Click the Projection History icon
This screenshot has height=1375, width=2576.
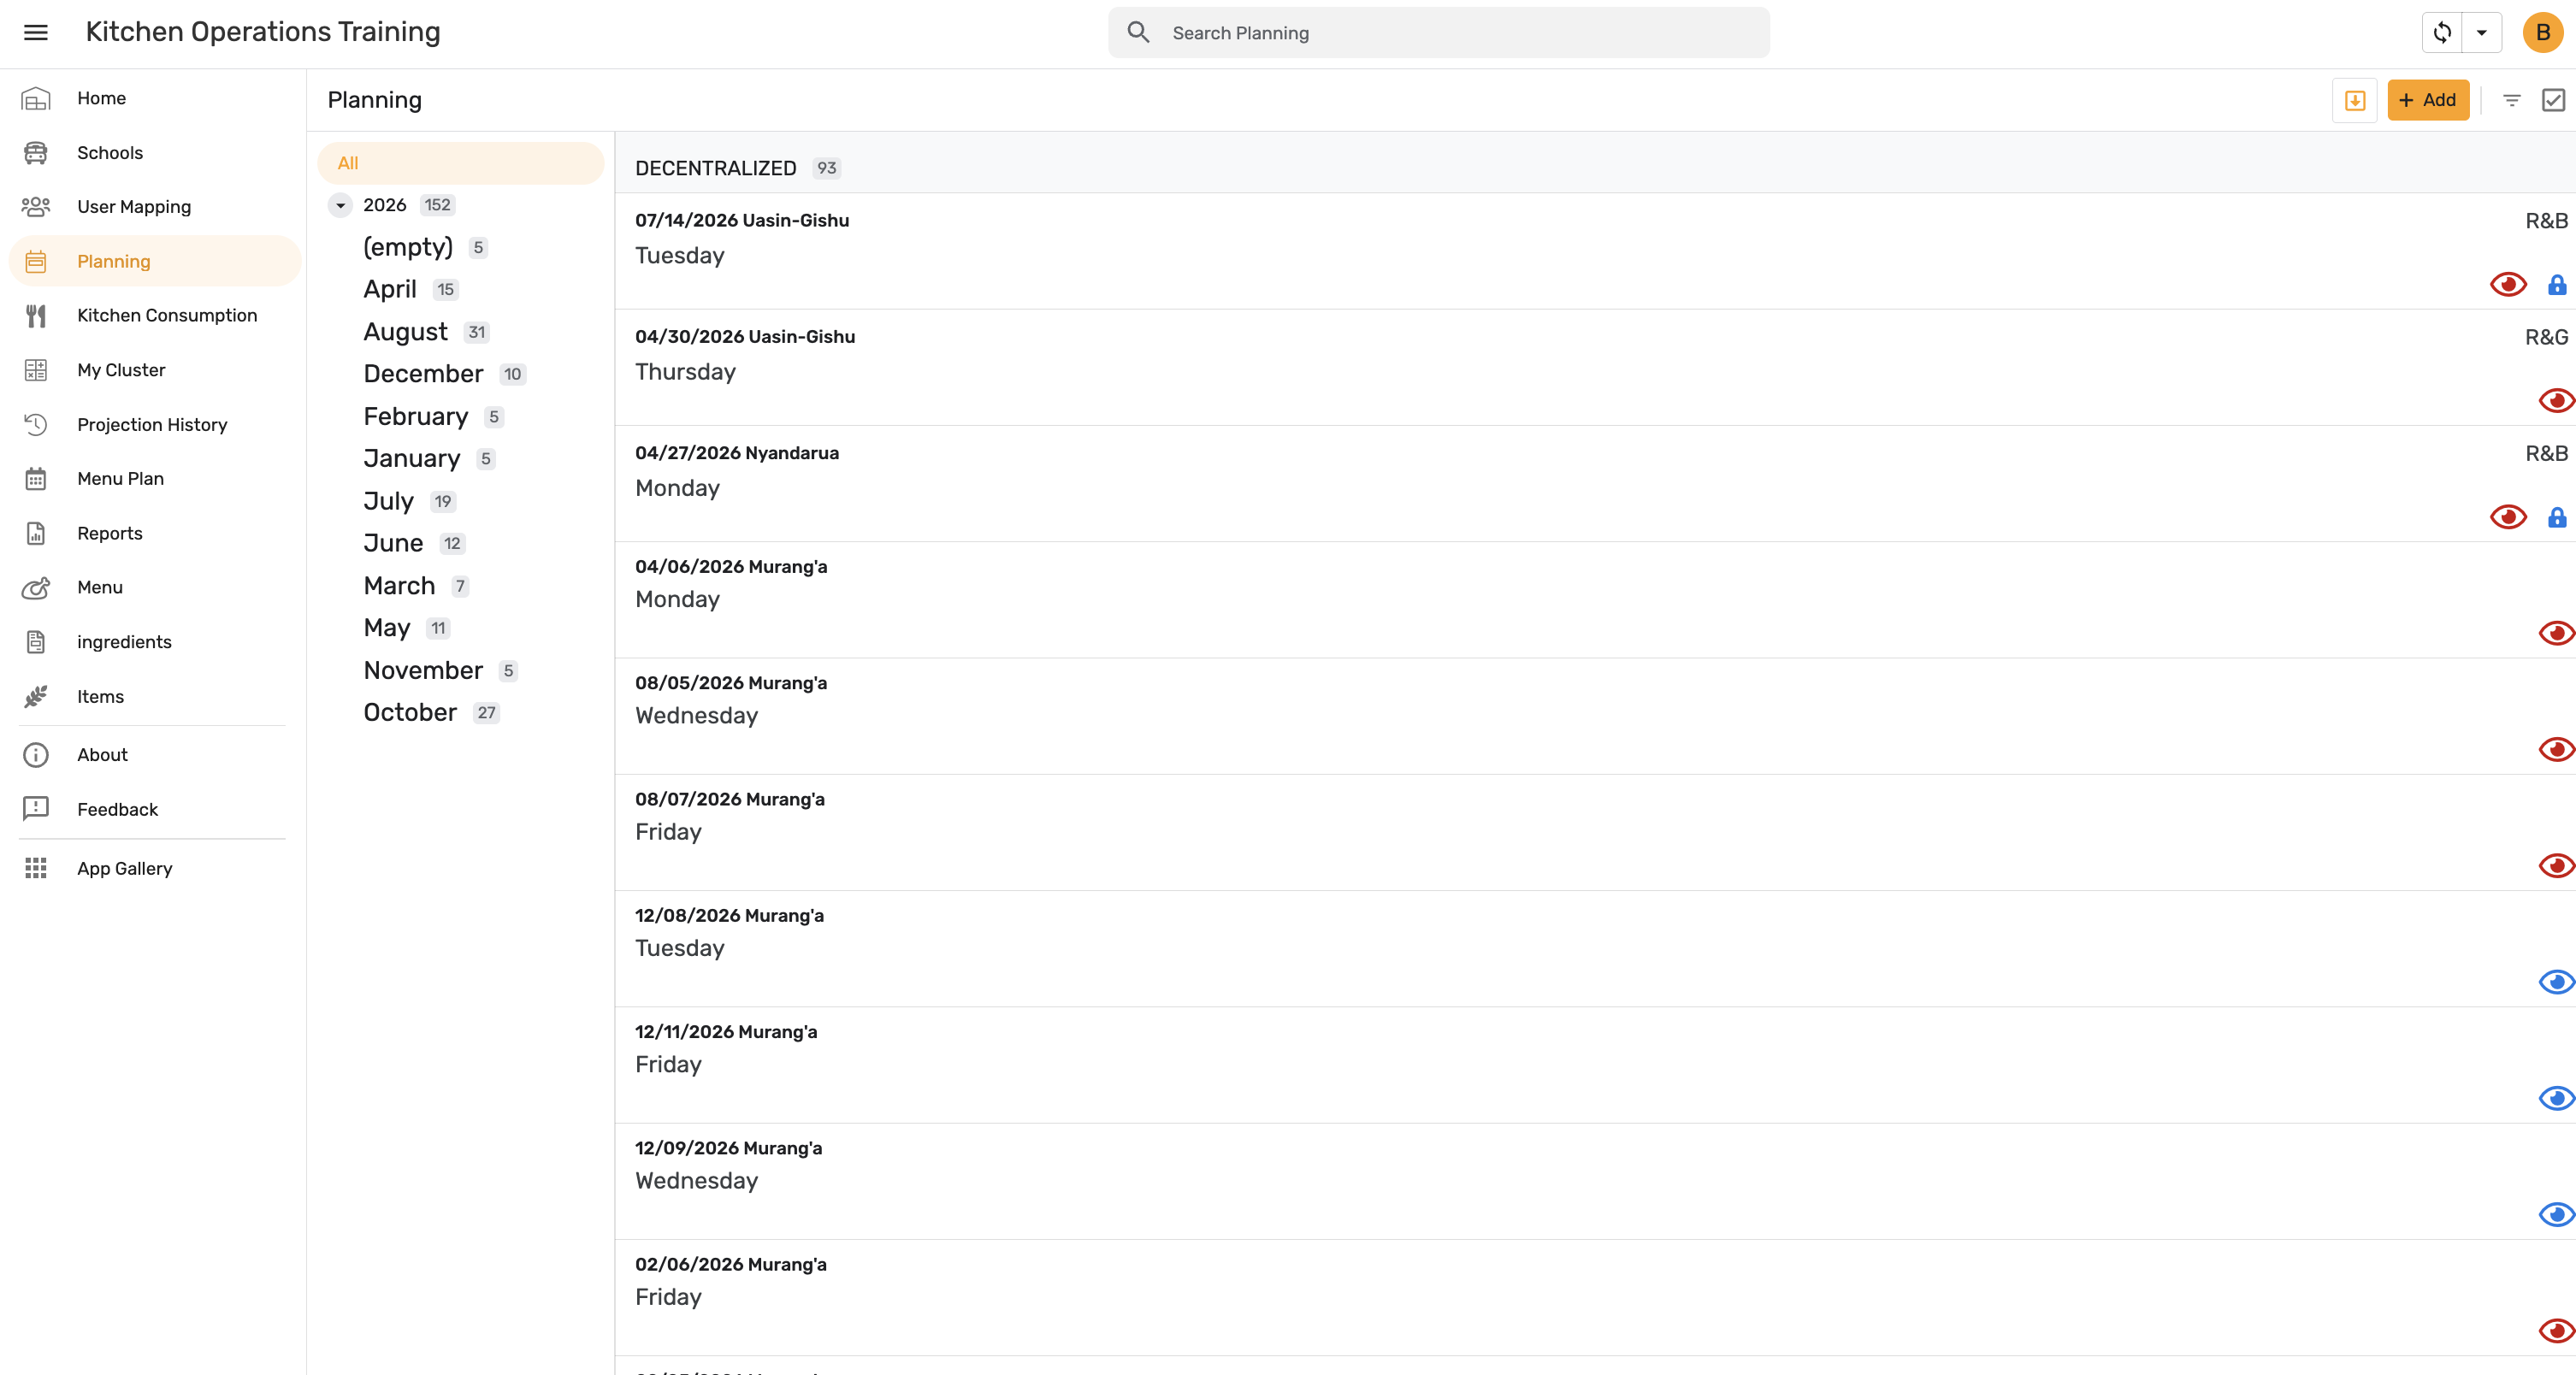36,425
